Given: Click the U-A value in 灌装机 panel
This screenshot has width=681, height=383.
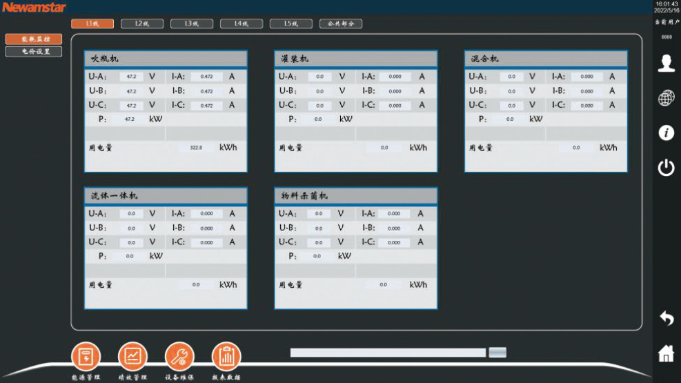Looking at the screenshot, I should [x=320, y=77].
